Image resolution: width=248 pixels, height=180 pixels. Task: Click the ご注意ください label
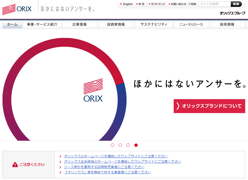[32, 165]
